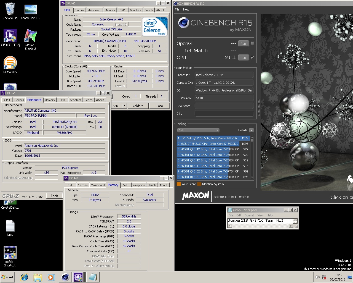Switch to Bench tab in top CPU-Z window
Screen dimensions: 353x283
[x=148, y=10]
